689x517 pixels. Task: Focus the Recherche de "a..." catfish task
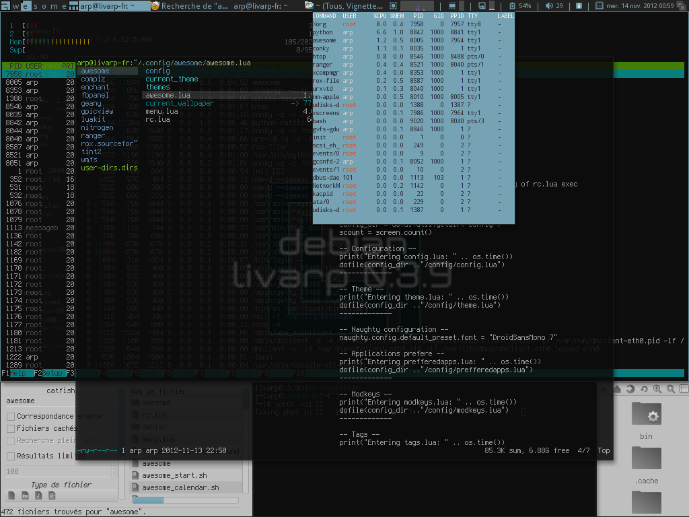click(190, 5)
